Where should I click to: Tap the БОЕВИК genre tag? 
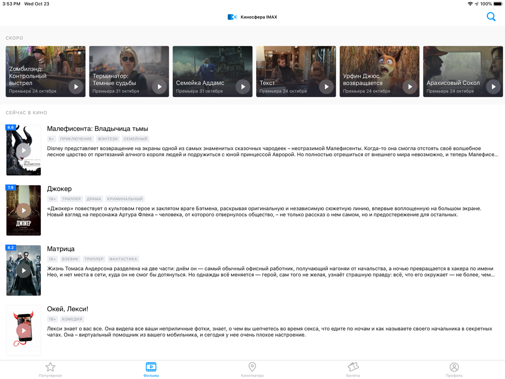pyautogui.click(x=70, y=259)
